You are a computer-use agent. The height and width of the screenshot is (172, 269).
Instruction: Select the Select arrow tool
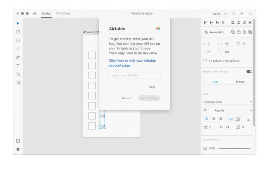coord(18,23)
